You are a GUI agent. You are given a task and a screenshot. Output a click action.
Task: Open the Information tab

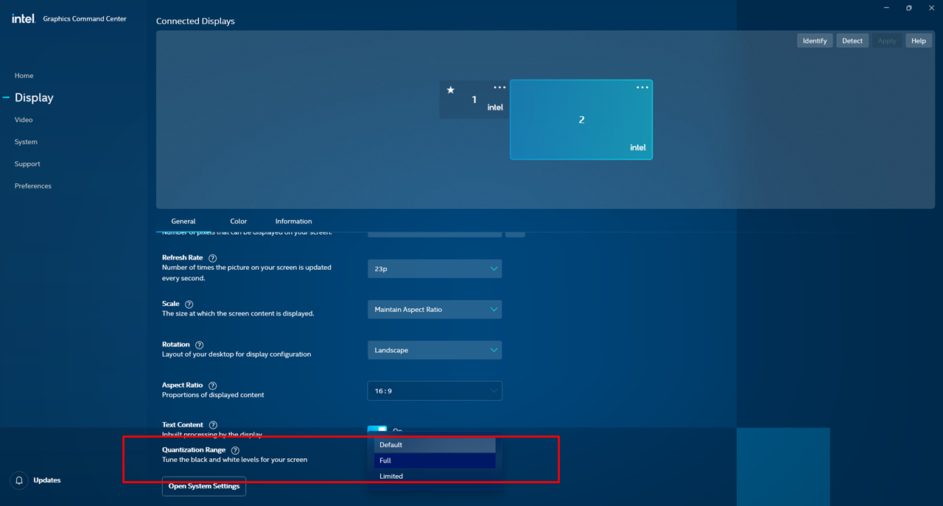pos(293,221)
